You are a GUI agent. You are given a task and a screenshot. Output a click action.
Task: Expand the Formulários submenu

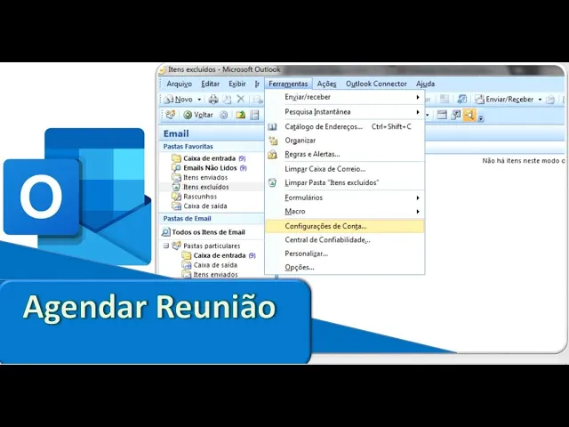[x=345, y=197]
